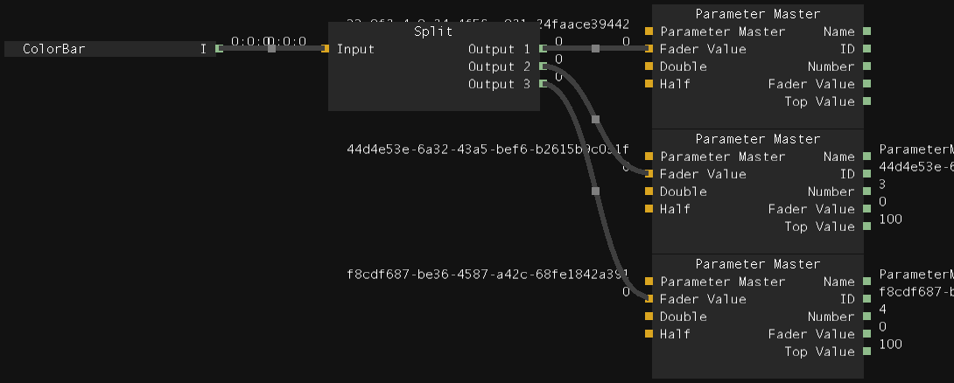Click the ColorBar node's I output pin
Viewport: 954px width, 383px height.
[x=219, y=49]
